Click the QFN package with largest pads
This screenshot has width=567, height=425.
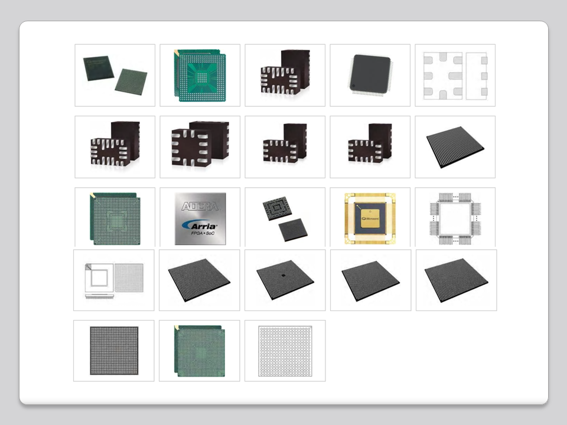tap(200, 146)
